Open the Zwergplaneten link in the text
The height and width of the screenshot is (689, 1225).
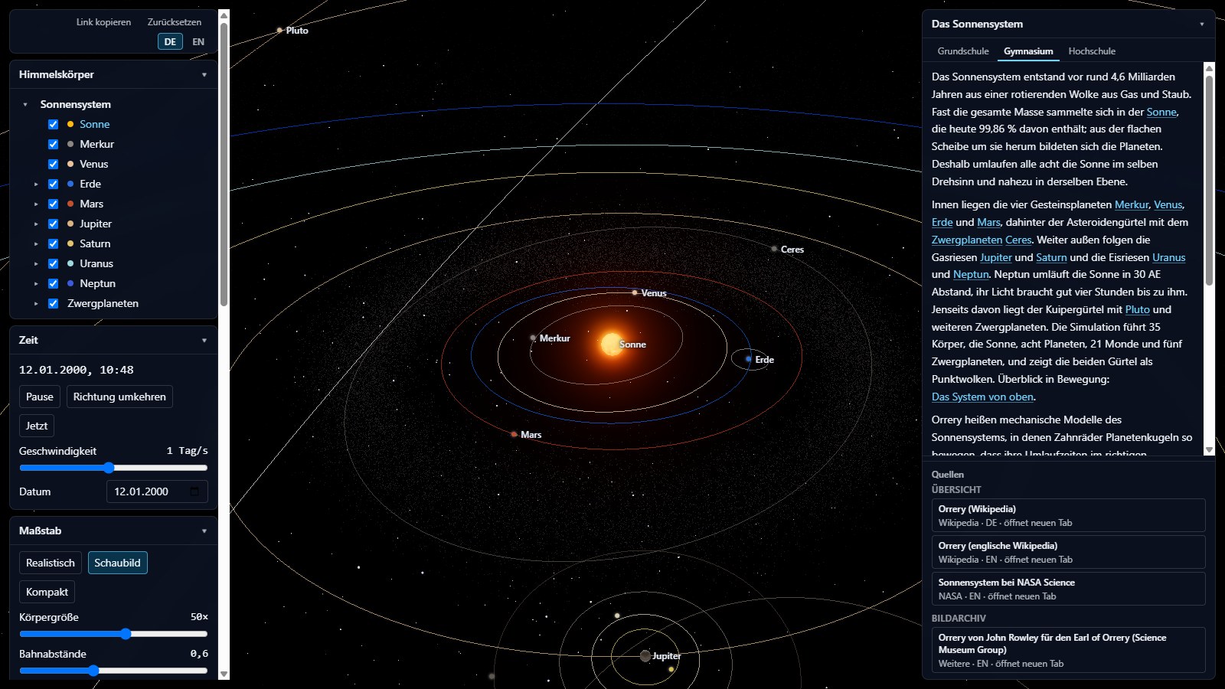[967, 240]
